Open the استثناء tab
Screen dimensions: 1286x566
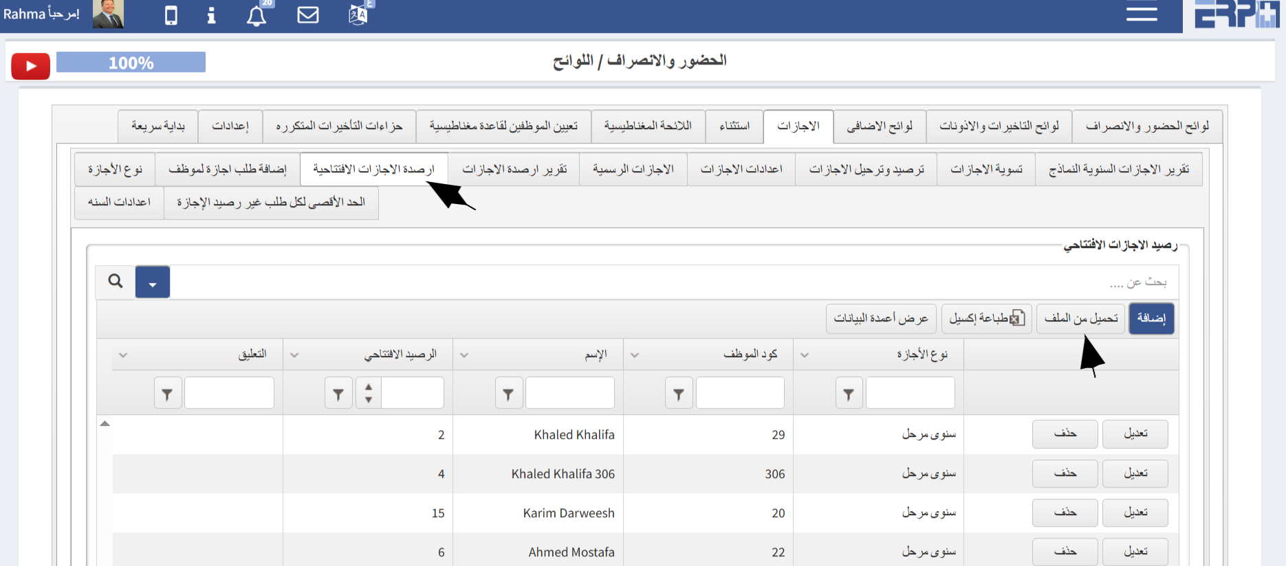tap(734, 126)
